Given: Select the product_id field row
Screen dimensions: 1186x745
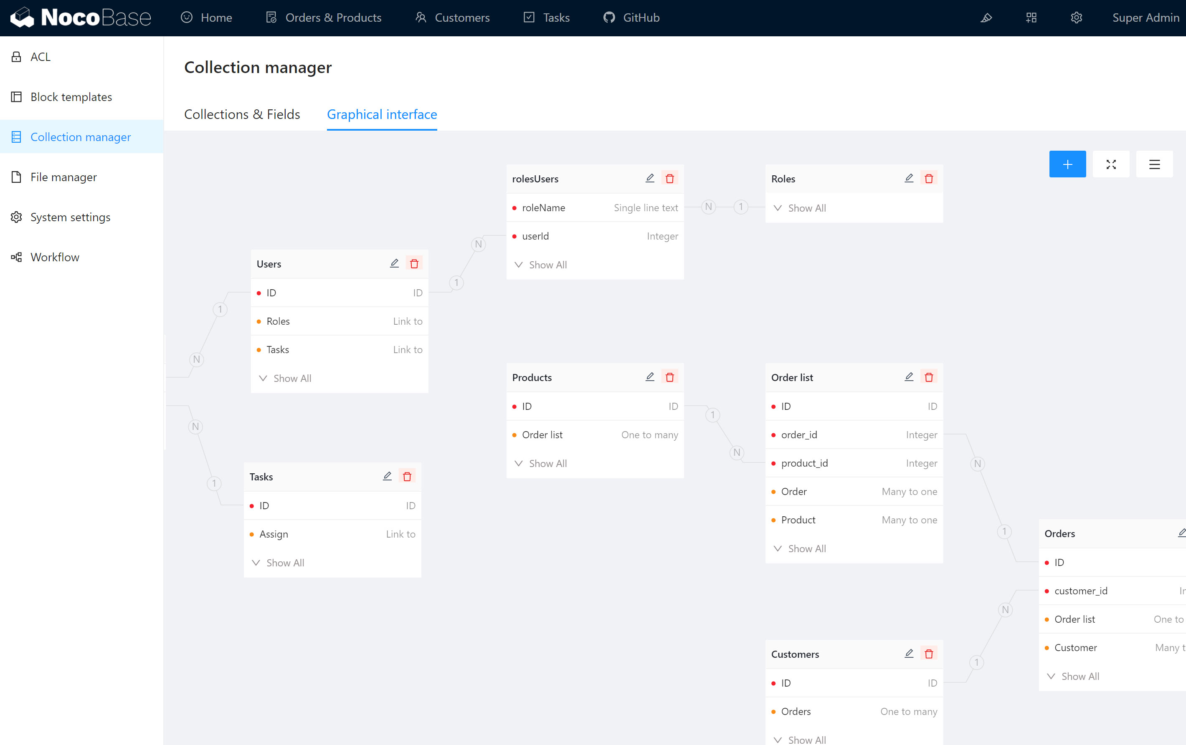Looking at the screenshot, I should (x=854, y=463).
